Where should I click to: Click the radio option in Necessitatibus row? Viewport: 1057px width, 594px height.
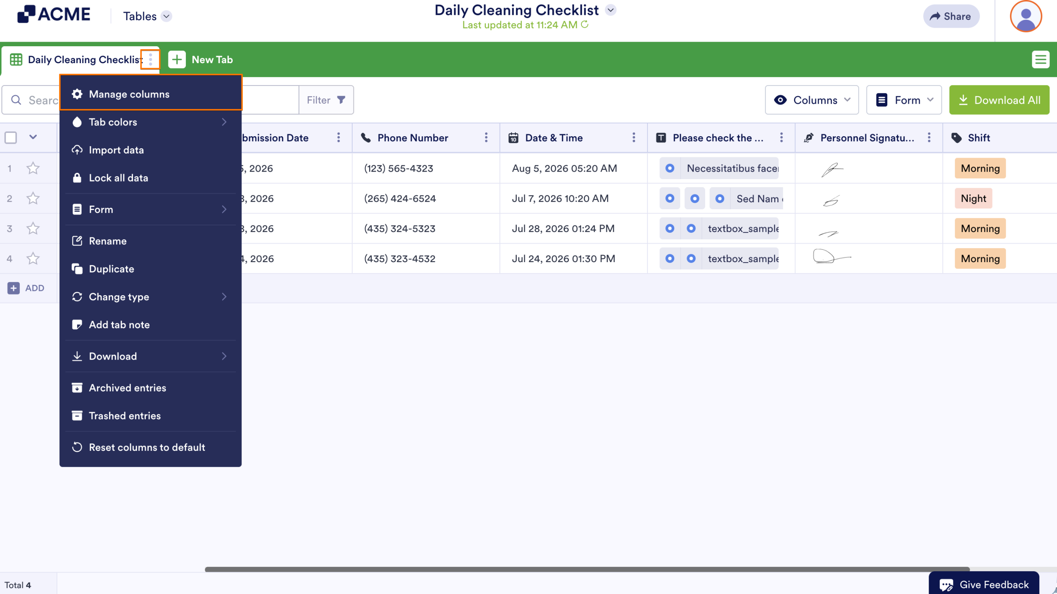pyautogui.click(x=670, y=168)
